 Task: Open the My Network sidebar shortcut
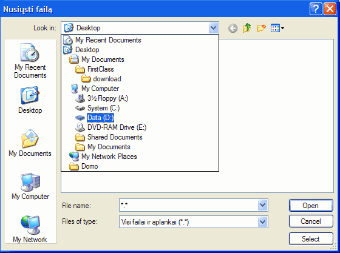[x=30, y=229]
